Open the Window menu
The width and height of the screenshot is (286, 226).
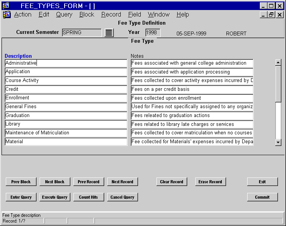pyautogui.click(x=159, y=14)
